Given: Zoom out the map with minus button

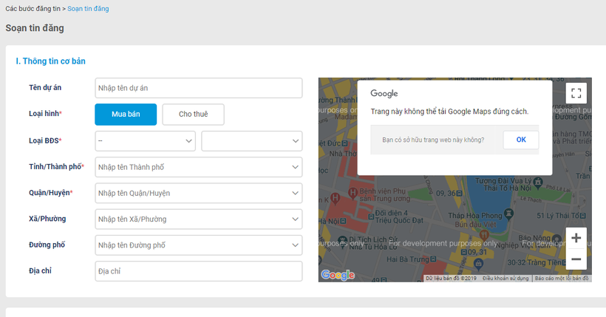Looking at the screenshot, I should [576, 259].
